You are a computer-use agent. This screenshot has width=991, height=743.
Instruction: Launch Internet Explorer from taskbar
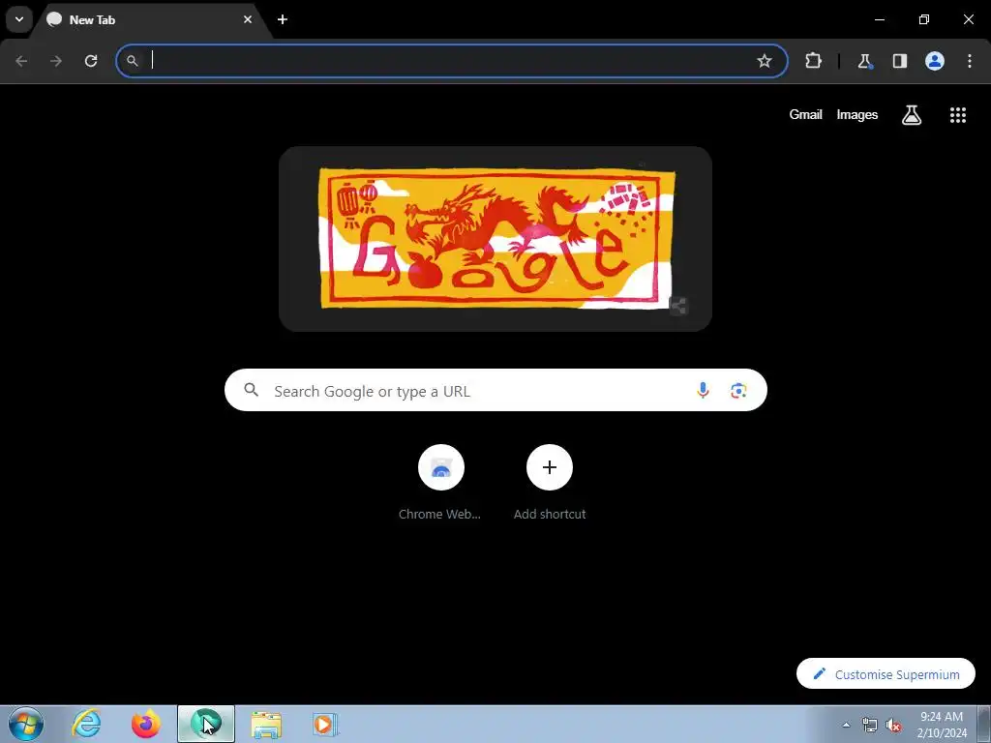point(86,724)
